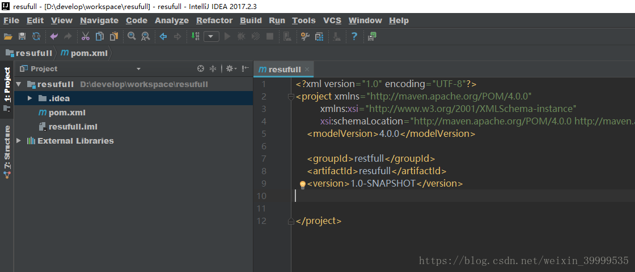The image size is (635, 272).
Task: Fold the project tag at line 2
Action: [x=290, y=97]
